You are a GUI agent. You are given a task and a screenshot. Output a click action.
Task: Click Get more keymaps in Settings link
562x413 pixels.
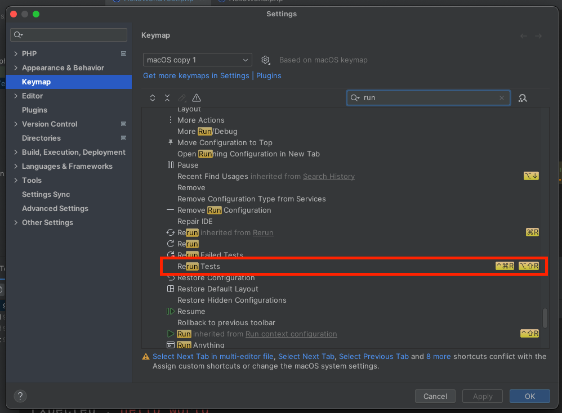[x=196, y=75]
